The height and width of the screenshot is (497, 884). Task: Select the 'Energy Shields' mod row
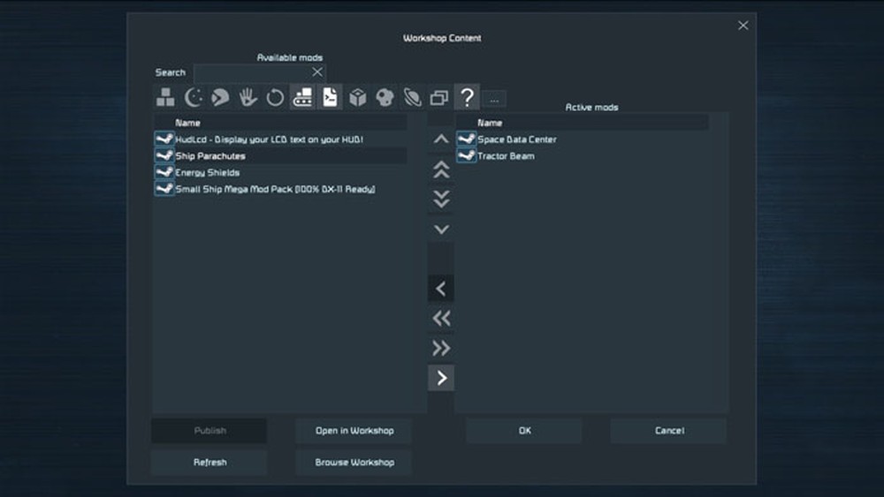click(280, 172)
